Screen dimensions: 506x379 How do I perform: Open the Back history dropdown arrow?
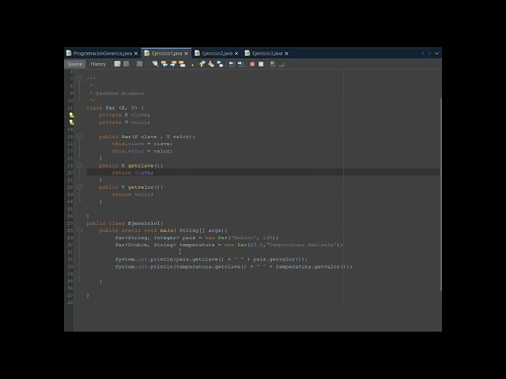[x=133, y=64]
